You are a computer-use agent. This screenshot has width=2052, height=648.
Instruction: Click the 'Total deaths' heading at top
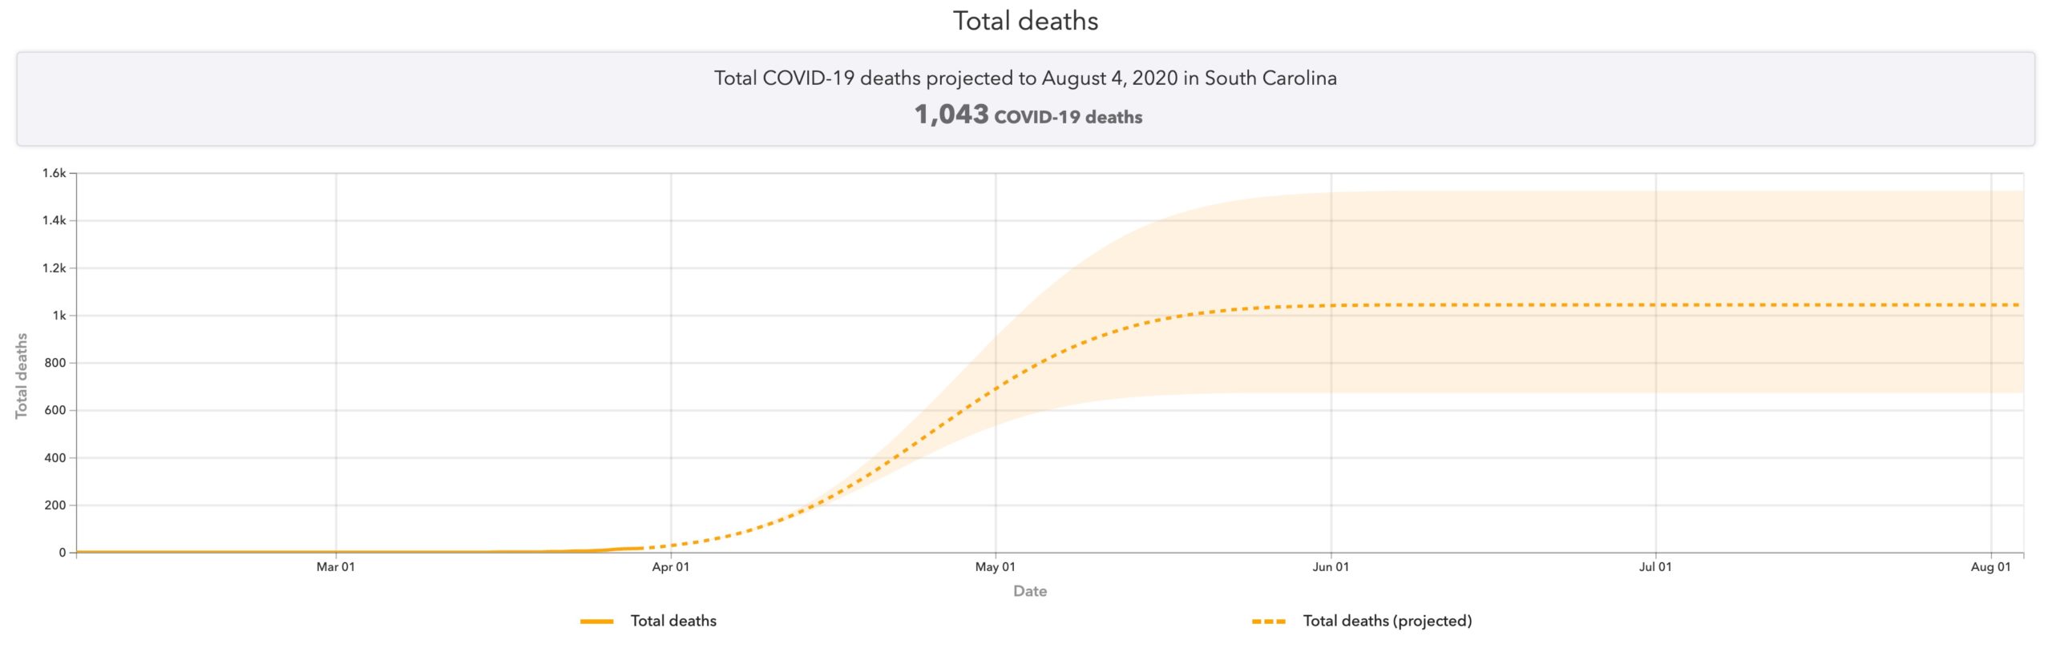(x=1025, y=21)
